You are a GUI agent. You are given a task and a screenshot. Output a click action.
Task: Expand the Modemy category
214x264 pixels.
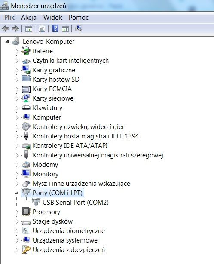(17, 165)
